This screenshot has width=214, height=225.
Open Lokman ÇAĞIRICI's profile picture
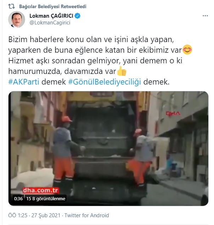pos(17,19)
